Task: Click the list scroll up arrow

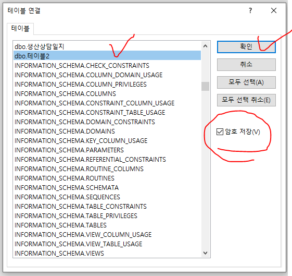Action: 205,46
